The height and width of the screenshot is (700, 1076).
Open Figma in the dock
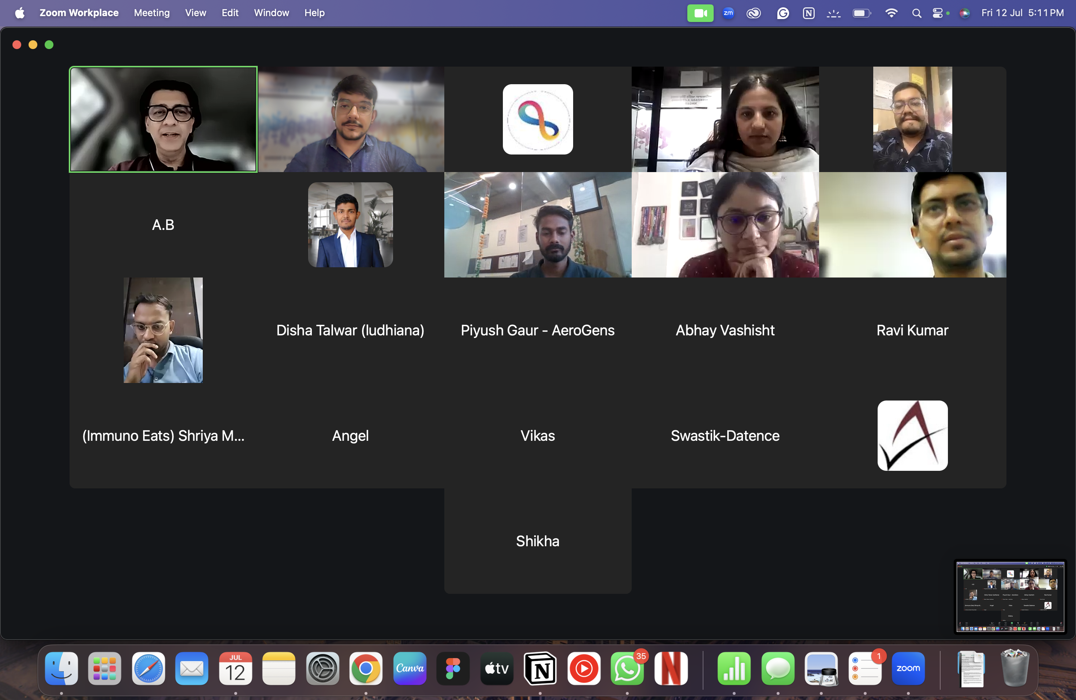click(x=453, y=669)
